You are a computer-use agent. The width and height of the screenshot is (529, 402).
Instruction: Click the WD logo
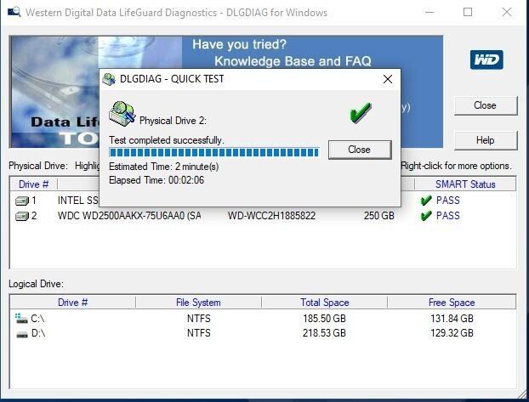486,59
